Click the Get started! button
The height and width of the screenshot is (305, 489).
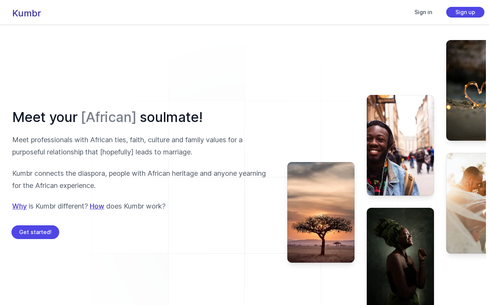point(35,232)
